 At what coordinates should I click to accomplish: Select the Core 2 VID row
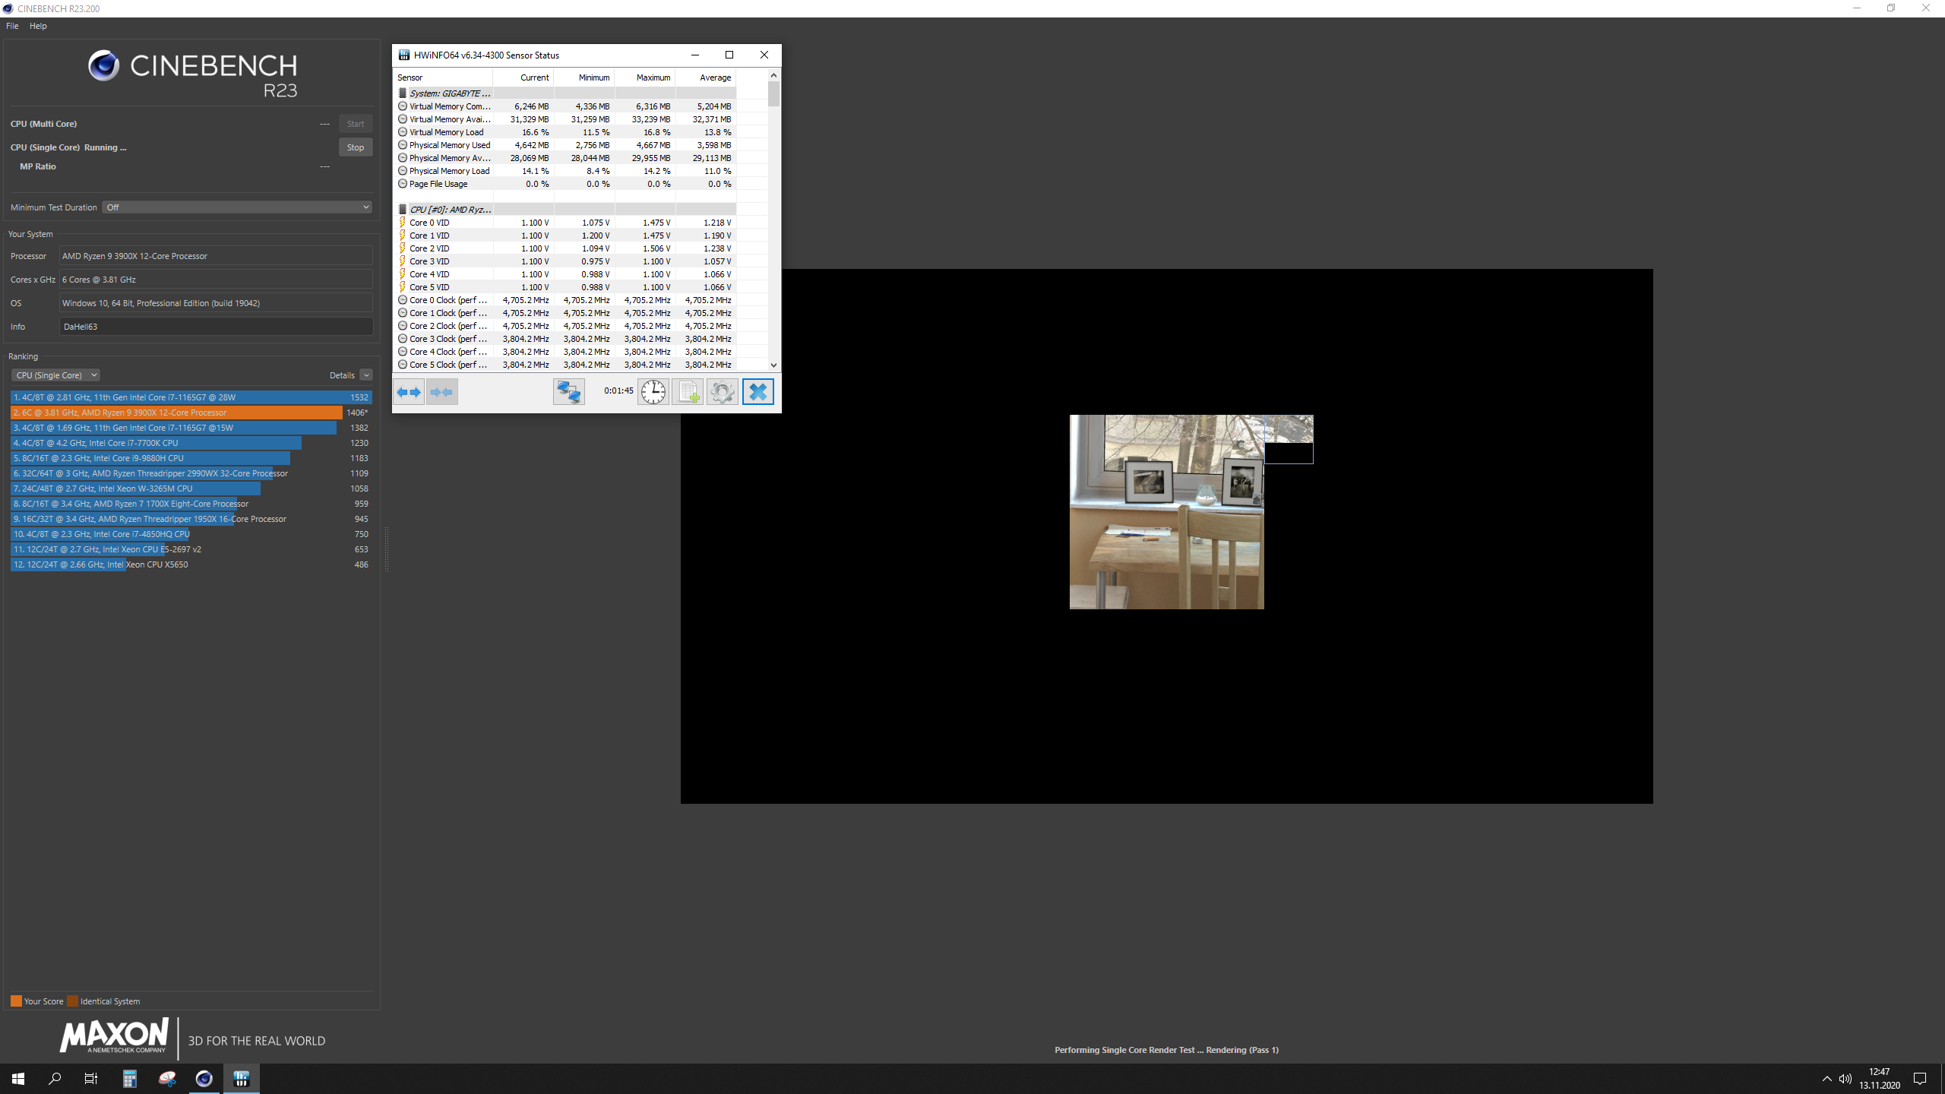click(x=565, y=248)
